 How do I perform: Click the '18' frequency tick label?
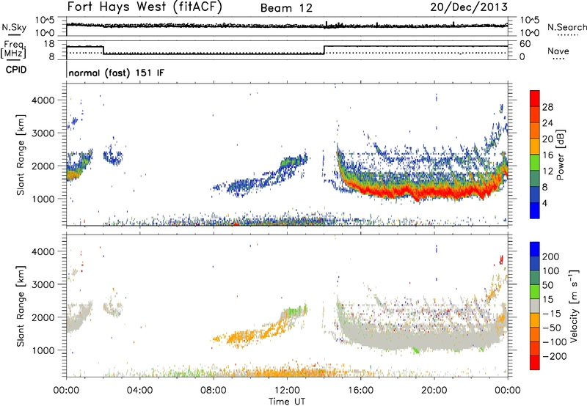click(49, 44)
